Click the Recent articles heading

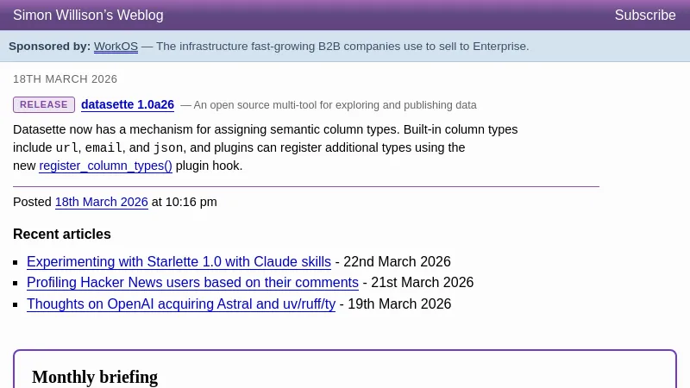point(62,234)
